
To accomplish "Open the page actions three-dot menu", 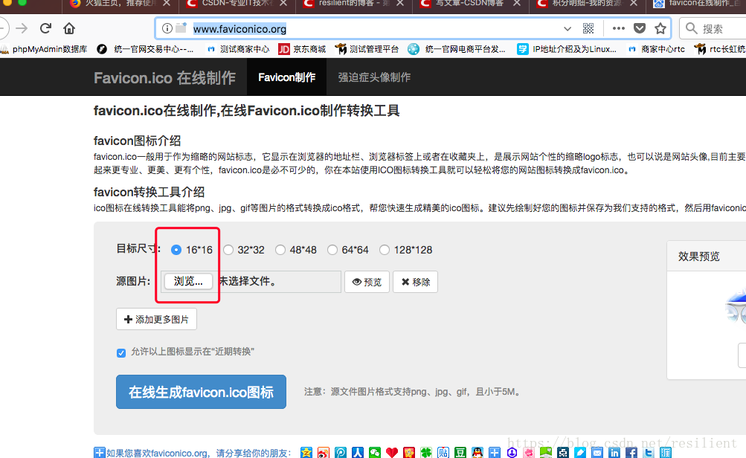I will 619,28.
